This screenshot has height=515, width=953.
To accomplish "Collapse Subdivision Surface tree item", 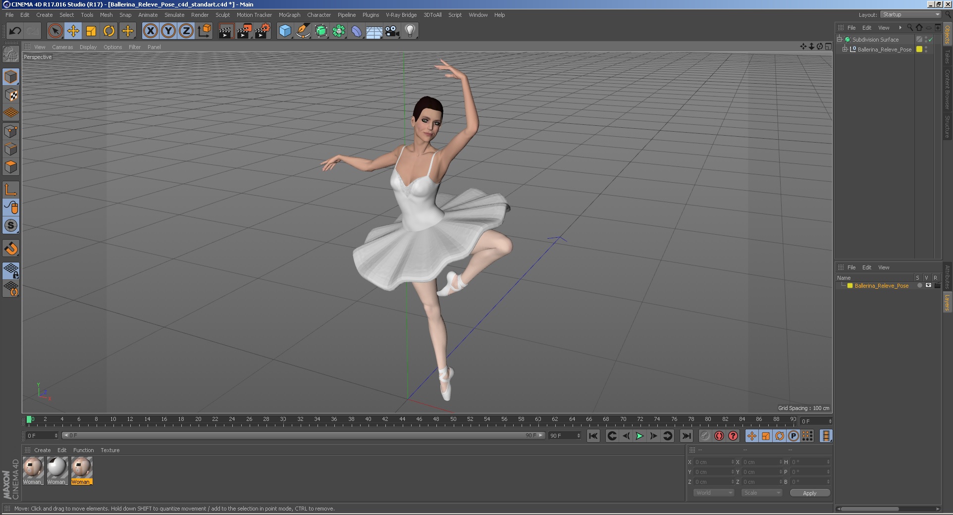I will pos(840,39).
